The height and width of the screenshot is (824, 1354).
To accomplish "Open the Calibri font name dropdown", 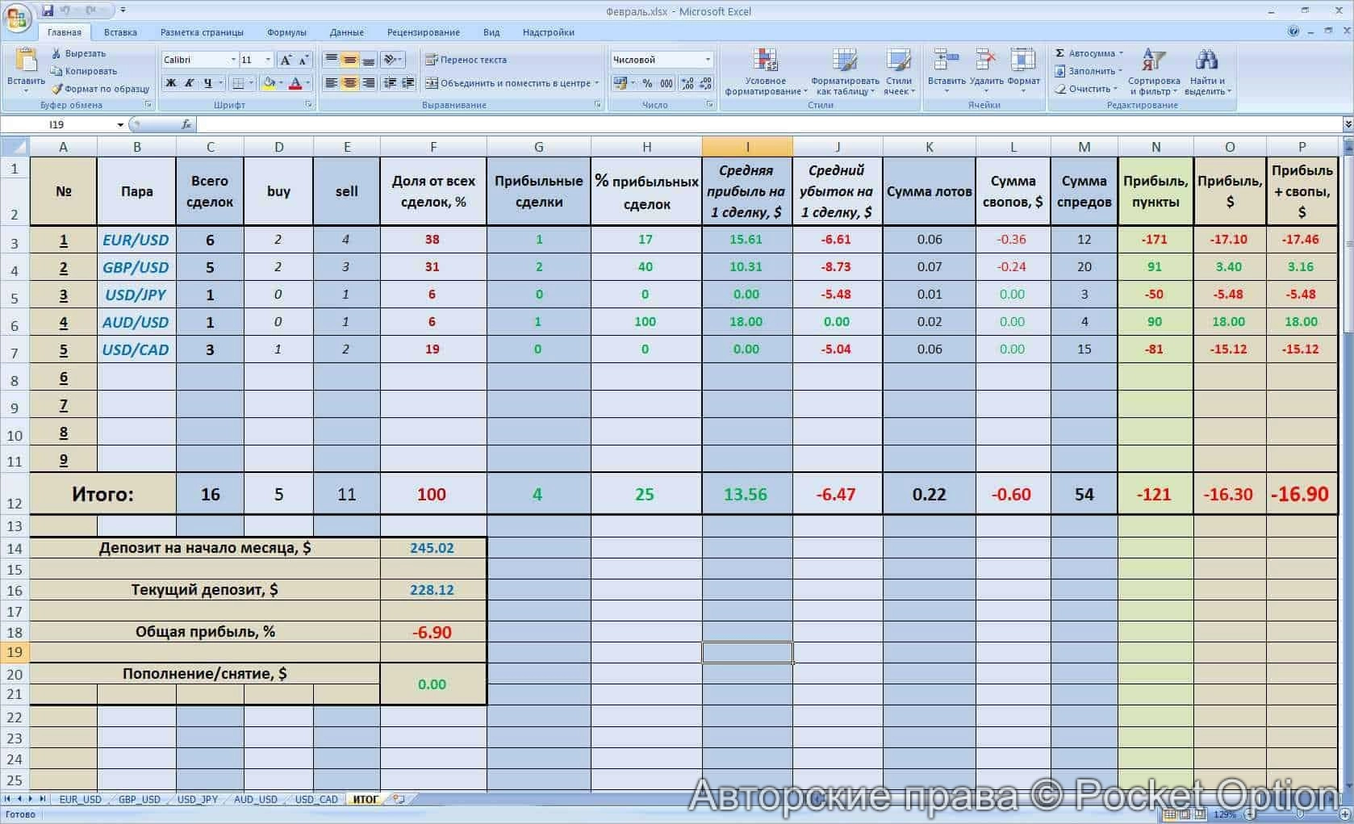I will pyautogui.click(x=233, y=60).
